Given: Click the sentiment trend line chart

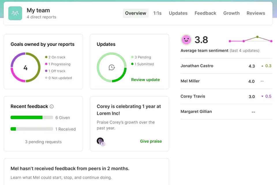Looking at the screenshot, I should [250, 39].
